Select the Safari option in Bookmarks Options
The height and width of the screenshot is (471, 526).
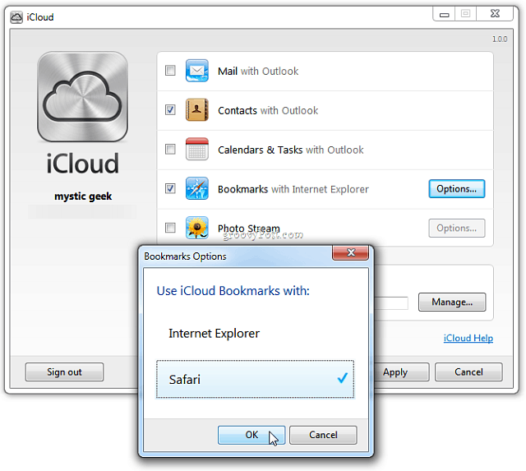pyautogui.click(x=255, y=379)
